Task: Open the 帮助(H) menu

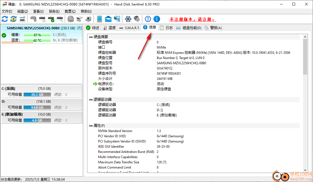Action: 86,11
